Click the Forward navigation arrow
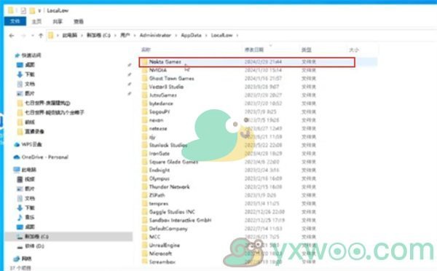The width and height of the screenshot is (437, 271). pyautogui.click(x=23, y=36)
